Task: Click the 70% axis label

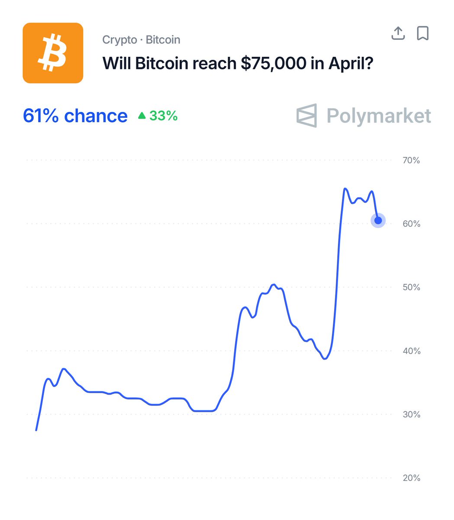Action: (411, 160)
